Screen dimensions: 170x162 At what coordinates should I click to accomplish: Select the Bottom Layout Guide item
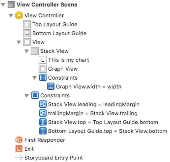tap(55, 33)
